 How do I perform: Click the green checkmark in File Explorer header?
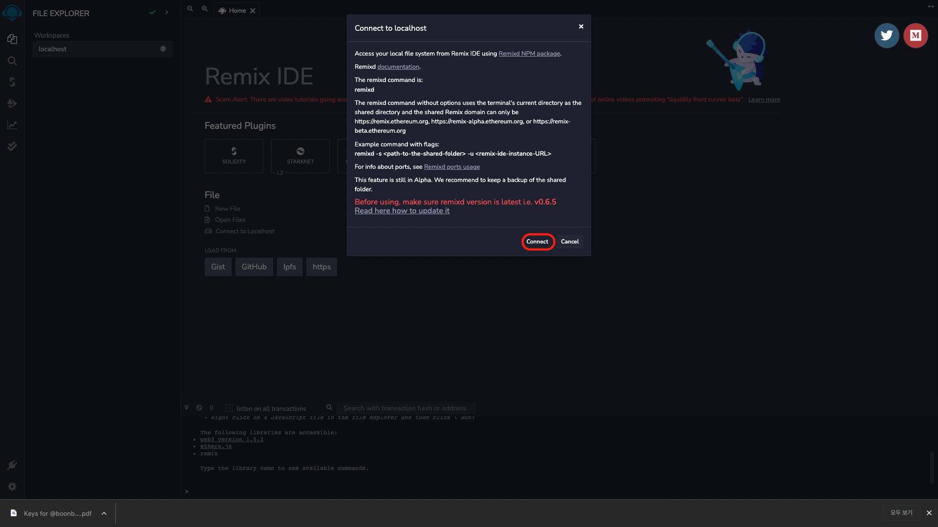click(152, 12)
